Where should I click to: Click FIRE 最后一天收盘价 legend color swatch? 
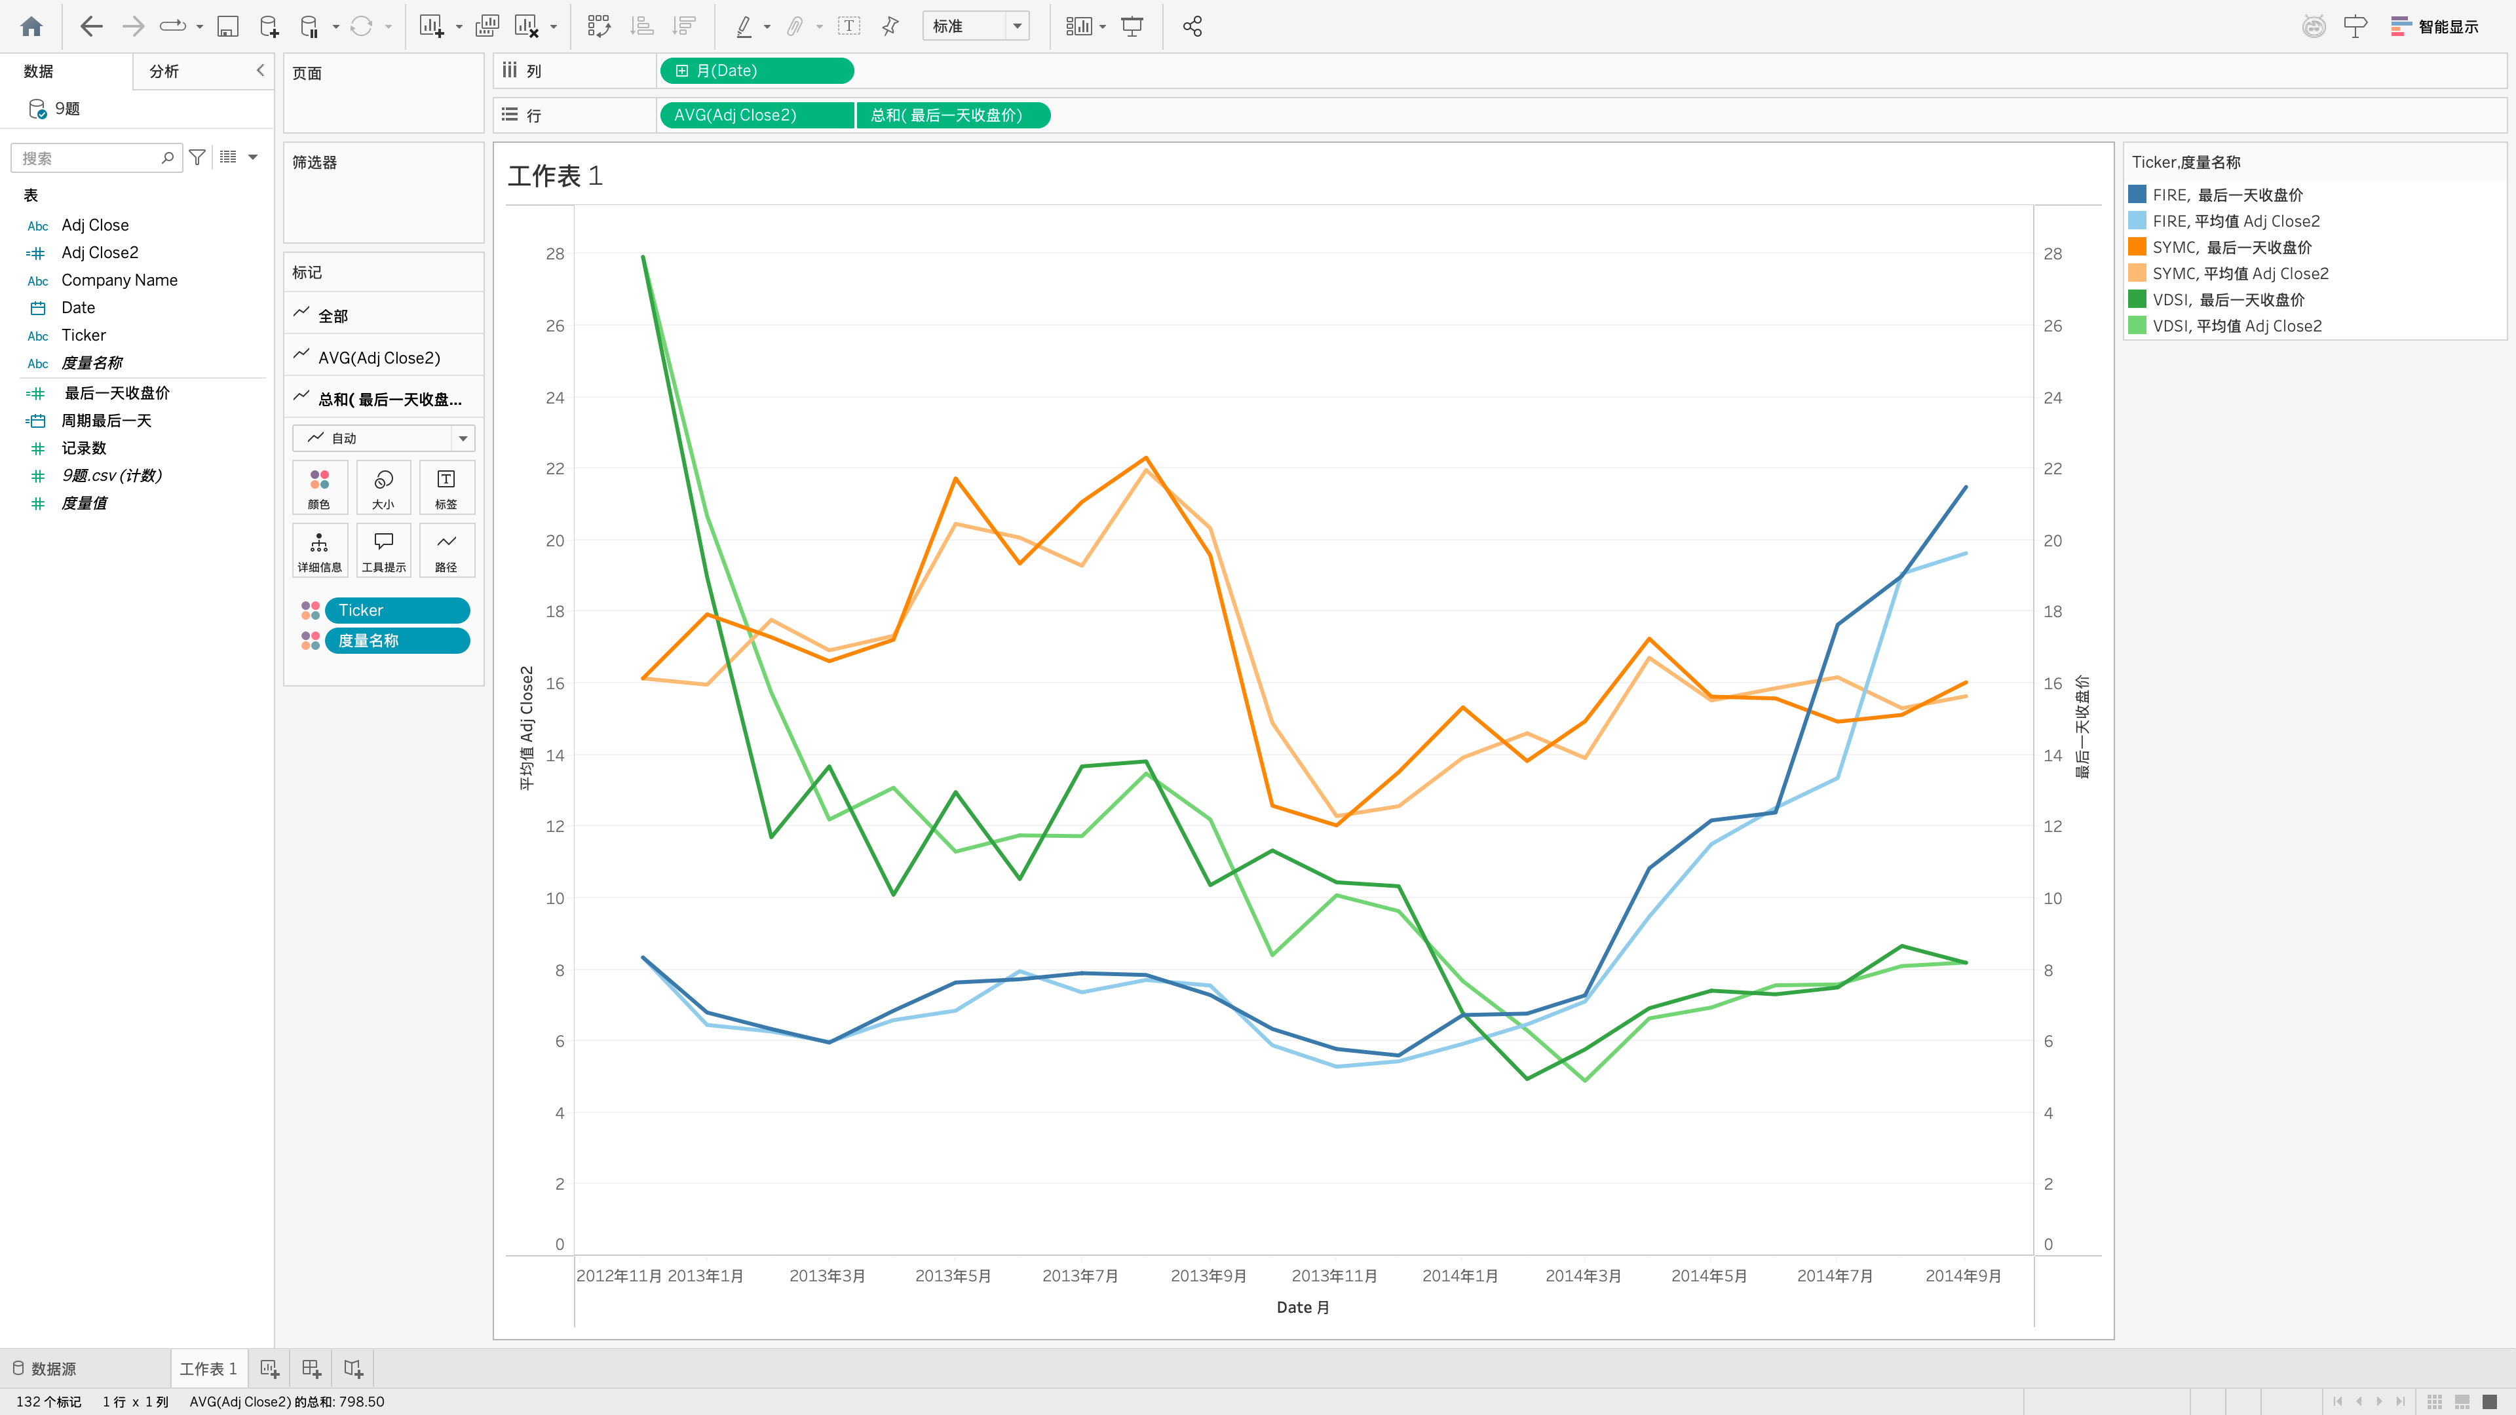2137,195
